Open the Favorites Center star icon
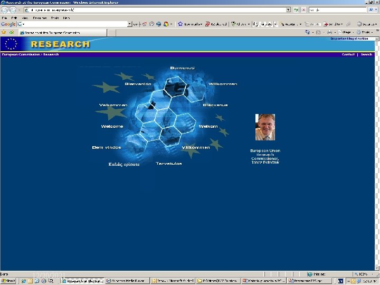Screen dimensions: 380x285 (x=4, y=32)
